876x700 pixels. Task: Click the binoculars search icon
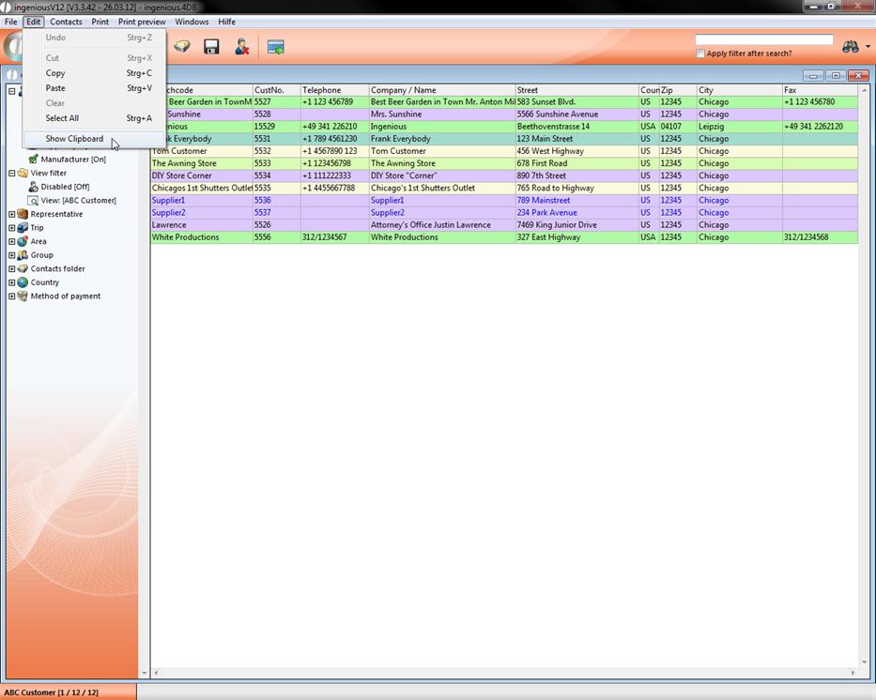click(850, 47)
